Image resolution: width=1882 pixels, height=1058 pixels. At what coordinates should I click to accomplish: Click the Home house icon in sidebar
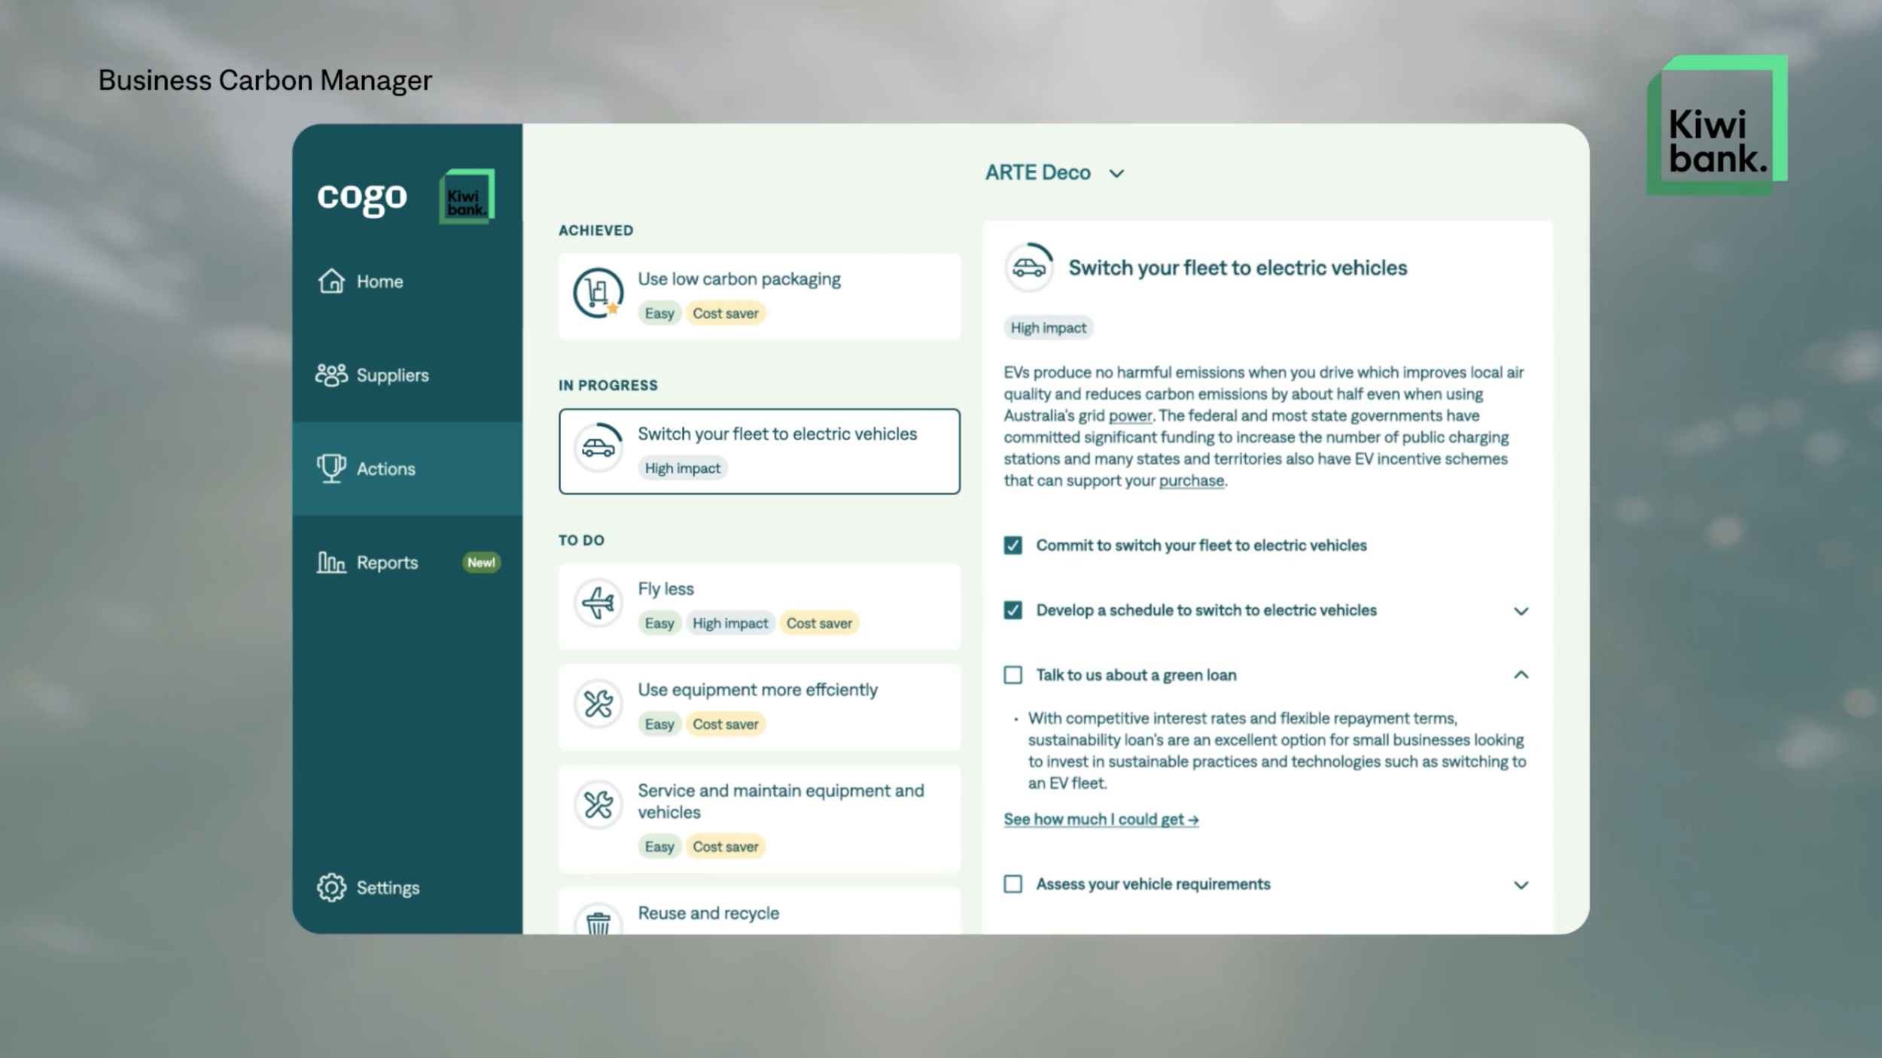(x=331, y=281)
